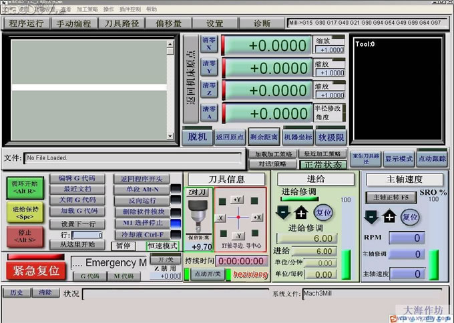Switch to the 诊断 diagnostics tab
The height and width of the screenshot is (323, 454).
262,23
